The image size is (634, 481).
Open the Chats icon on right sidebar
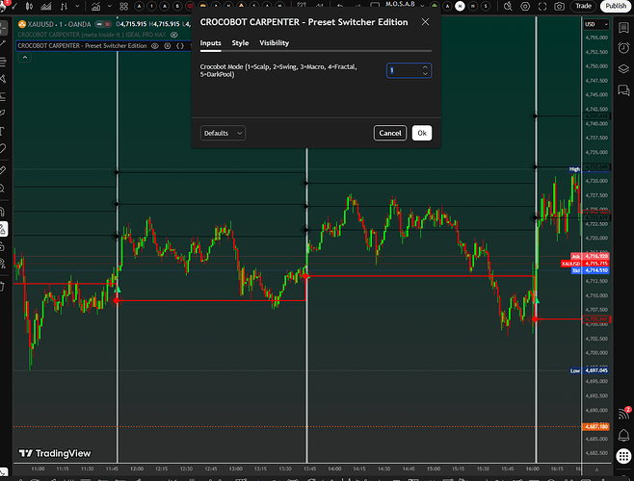point(623,90)
